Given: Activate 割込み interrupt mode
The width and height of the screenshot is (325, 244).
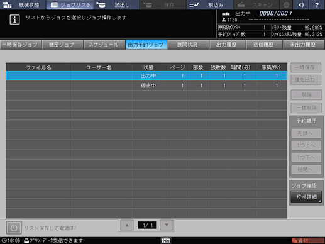Looking at the screenshot, I should [209, 4].
